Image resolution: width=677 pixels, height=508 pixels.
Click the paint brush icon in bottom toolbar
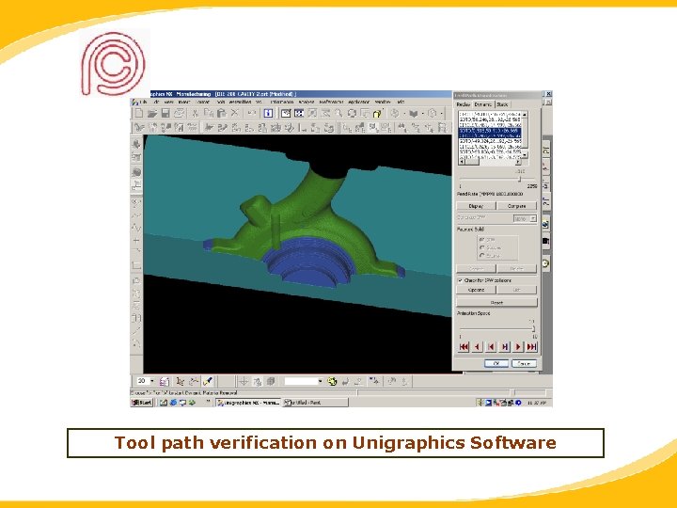(208, 381)
